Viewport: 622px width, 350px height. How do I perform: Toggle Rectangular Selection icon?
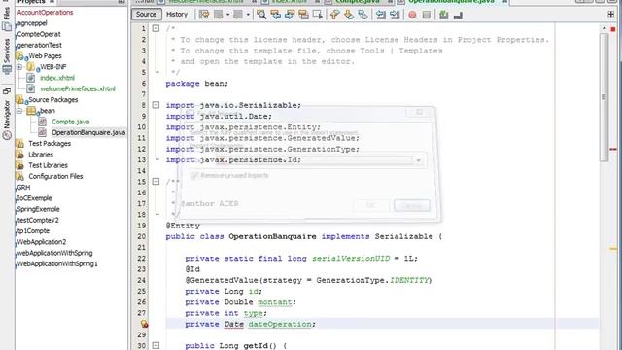tap(318, 15)
